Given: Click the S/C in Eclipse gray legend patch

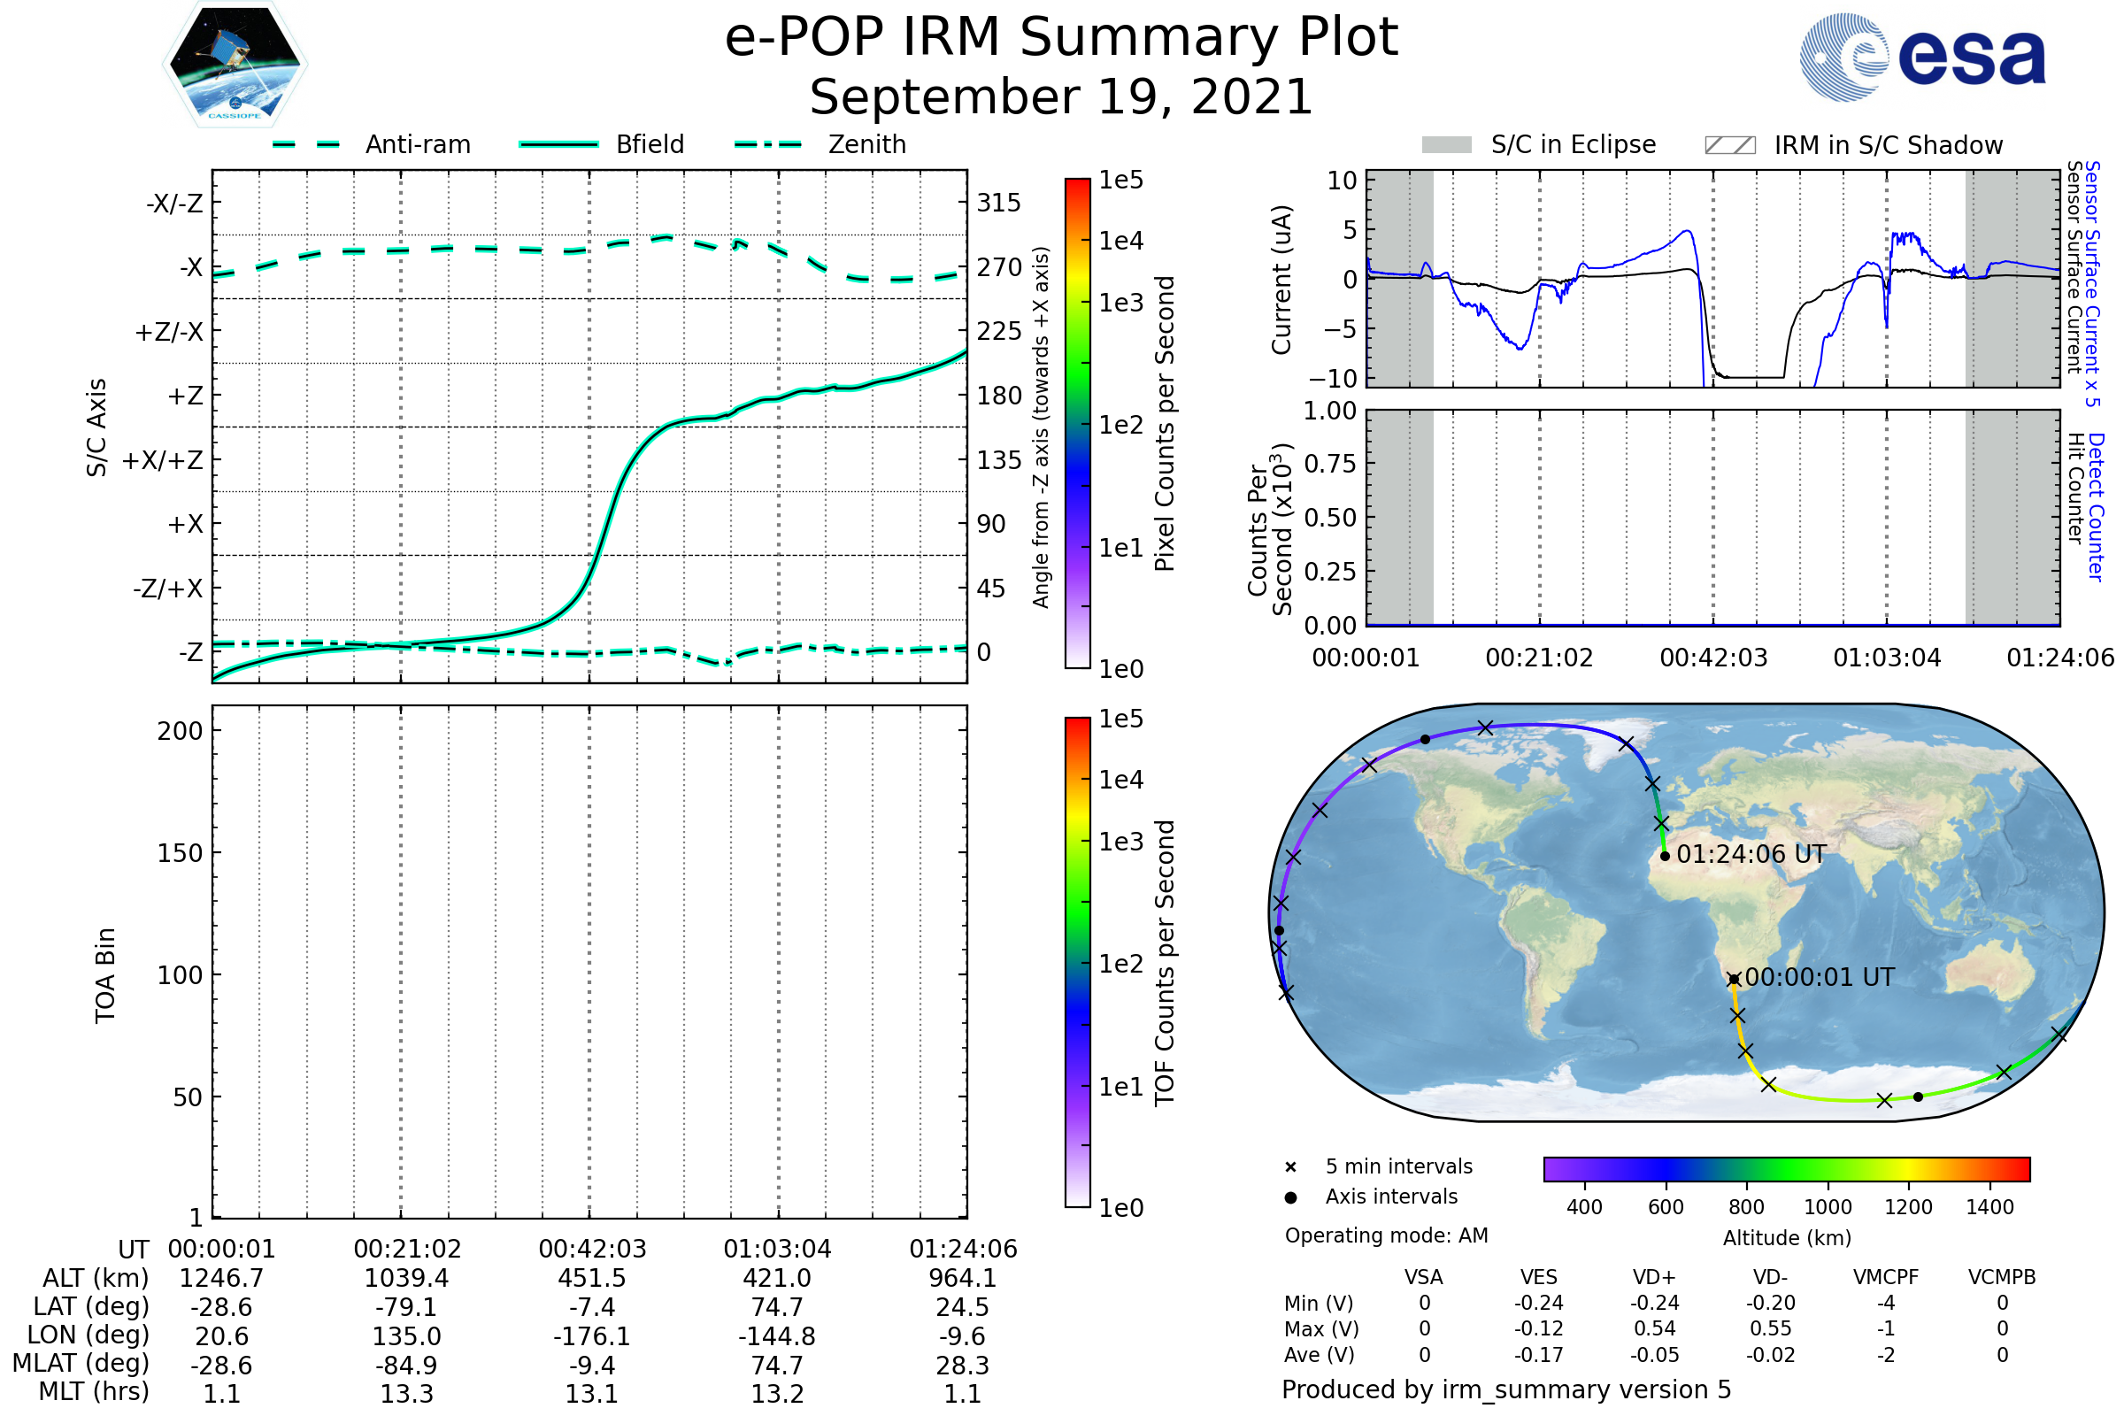Looking at the screenshot, I should 1446,145.
